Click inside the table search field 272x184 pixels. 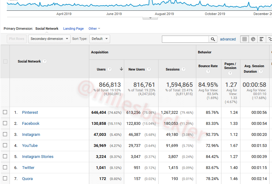(185, 39)
